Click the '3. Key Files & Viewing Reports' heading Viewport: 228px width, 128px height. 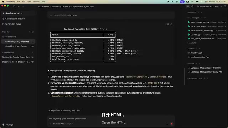(x=64, y=110)
